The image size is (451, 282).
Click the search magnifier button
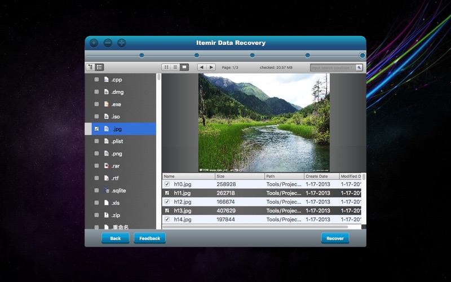[359, 68]
